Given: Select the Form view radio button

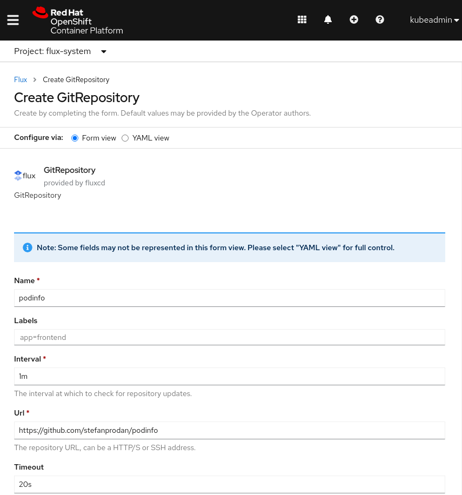Looking at the screenshot, I should [75, 138].
